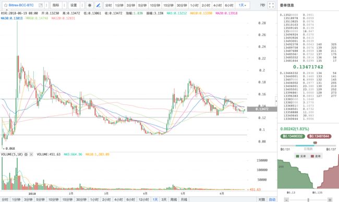
Task: Select 30分钟 interval in the top toolbar
Action: 182,5
